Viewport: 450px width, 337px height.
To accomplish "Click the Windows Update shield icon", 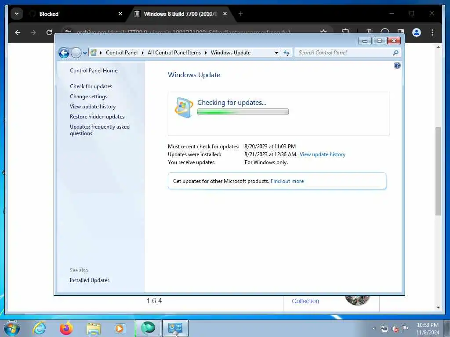I will coord(184,108).
